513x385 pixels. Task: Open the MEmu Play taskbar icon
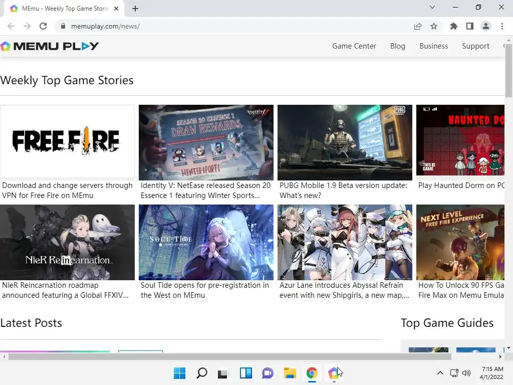click(334, 373)
